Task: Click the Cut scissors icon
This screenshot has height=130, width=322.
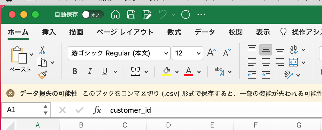Action: (42, 50)
